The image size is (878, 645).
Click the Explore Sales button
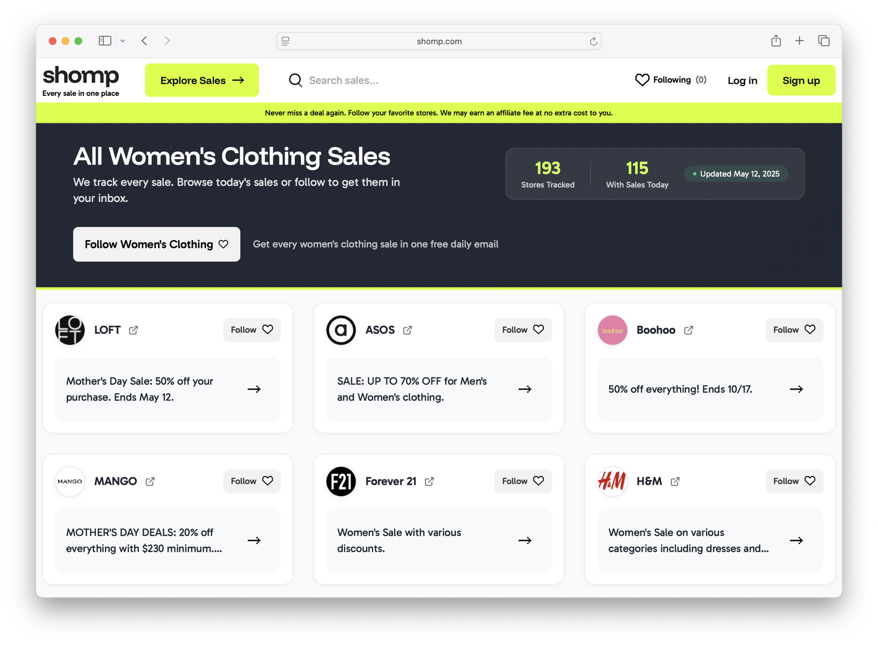point(202,80)
